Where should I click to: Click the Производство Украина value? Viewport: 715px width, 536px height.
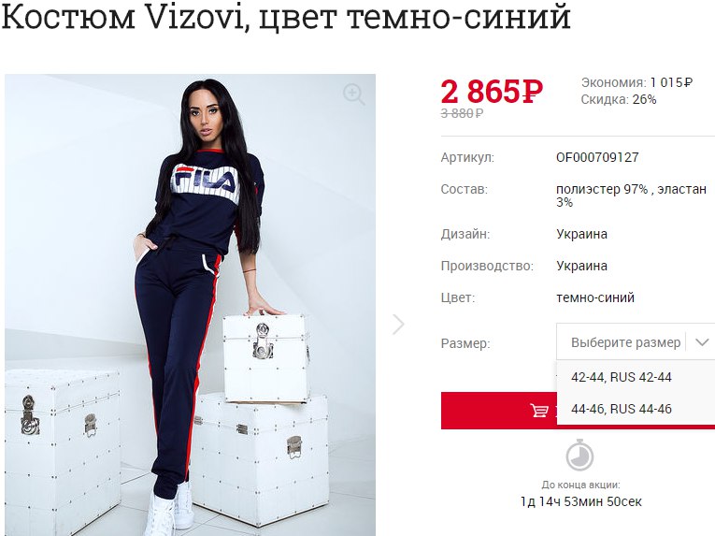pyautogui.click(x=582, y=266)
